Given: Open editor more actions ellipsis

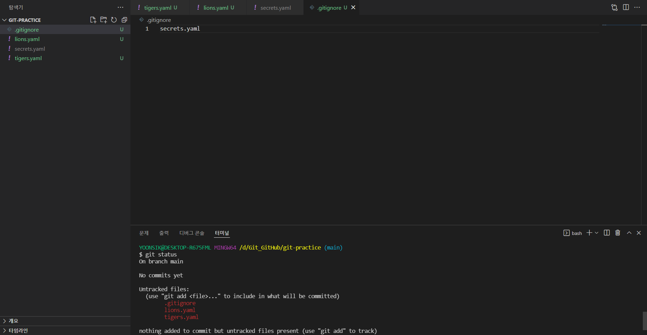Looking at the screenshot, I should pos(637,7).
